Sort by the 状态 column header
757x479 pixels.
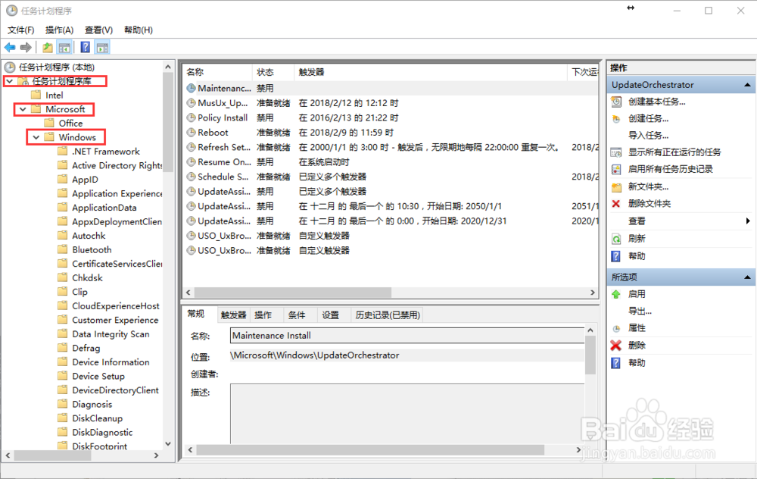click(x=273, y=72)
